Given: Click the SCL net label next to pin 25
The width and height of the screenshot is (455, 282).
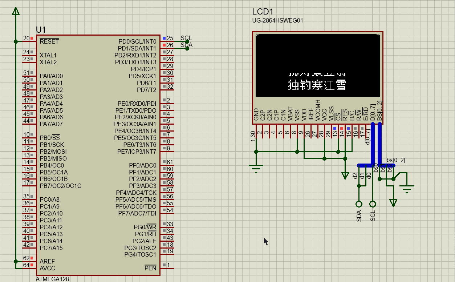Looking at the screenshot, I should click(x=186, y=38).
